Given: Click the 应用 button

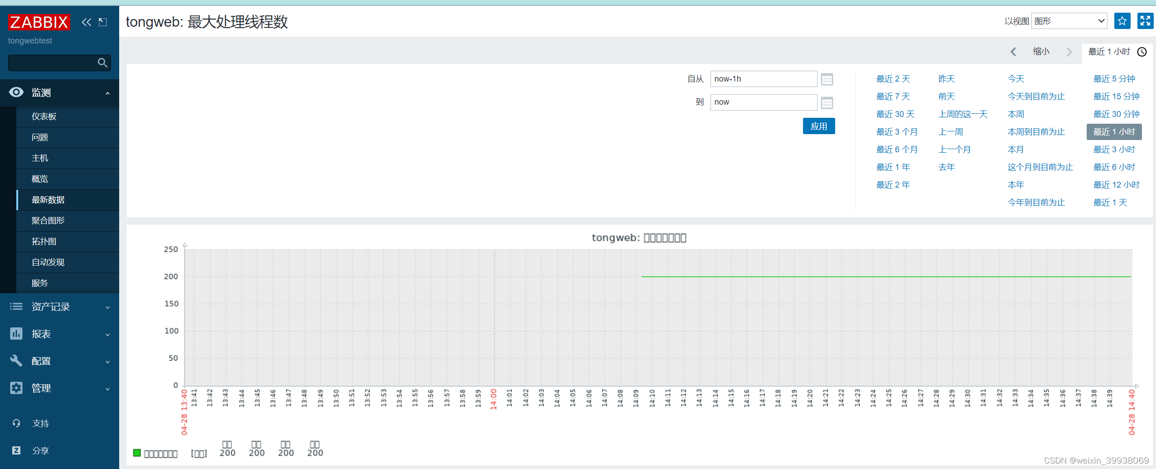Looking at the screenshot, I should tap(819, 126).
